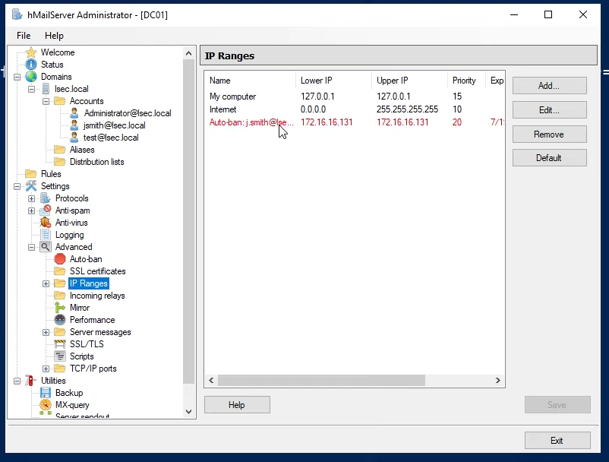Click the Performance gauge icon
Screen dimensions: 609x462
coord(60,320)
